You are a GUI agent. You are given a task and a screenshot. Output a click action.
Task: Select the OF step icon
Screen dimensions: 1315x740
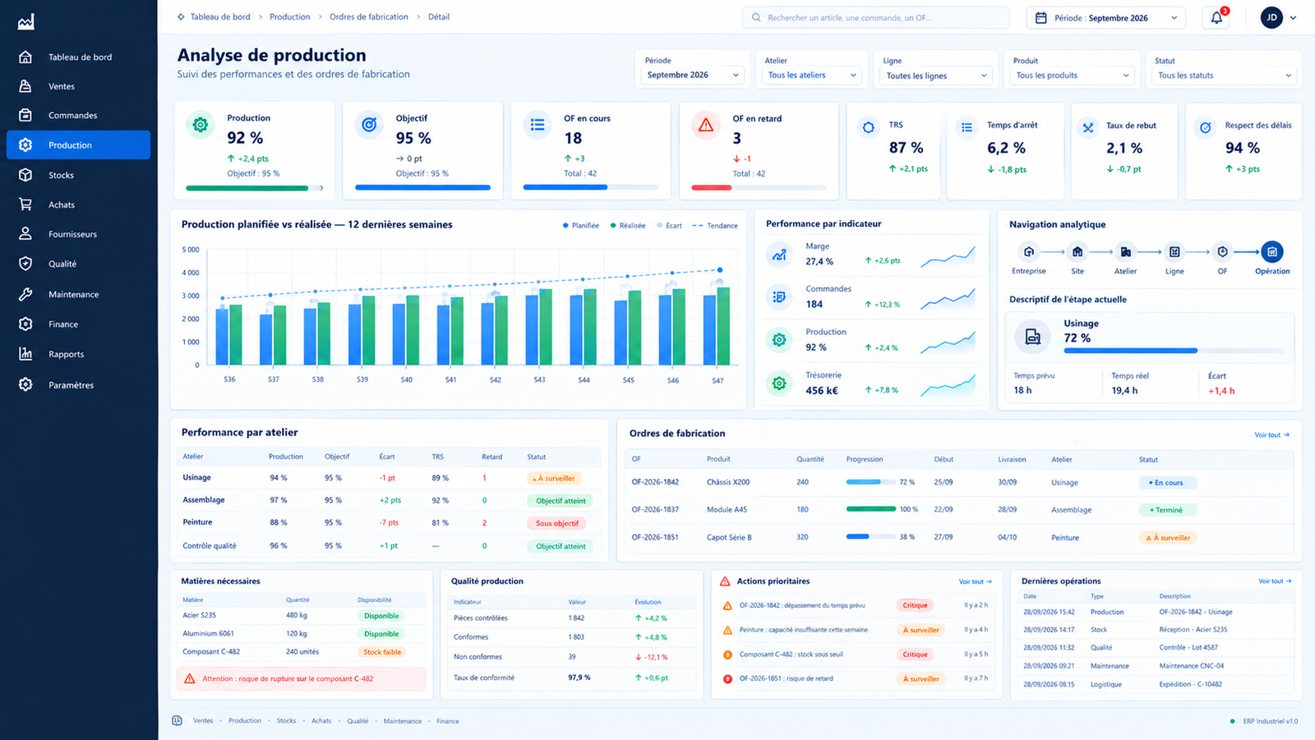[x=1222, y=251]
